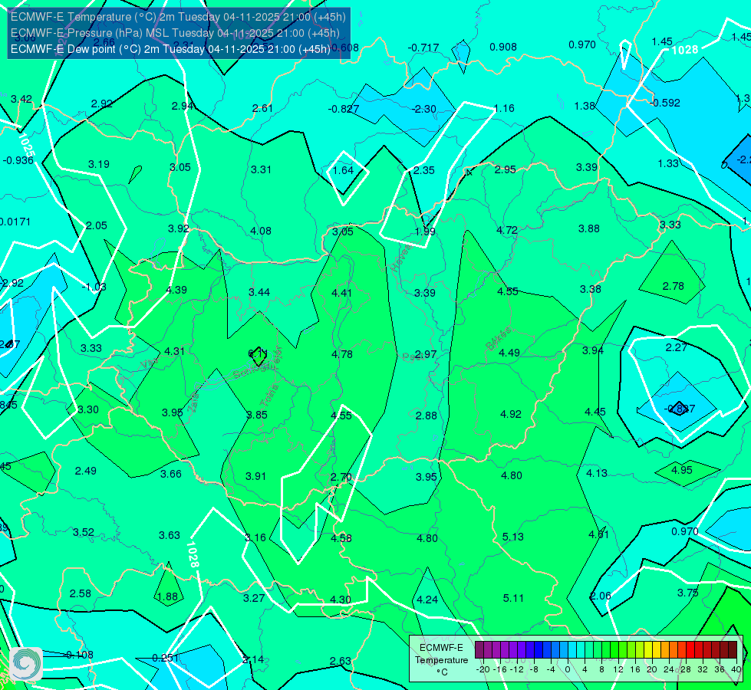Click the -0.108 temperature value
The height and width of the screenshot is (690, 751).
(x=77, y=655)
